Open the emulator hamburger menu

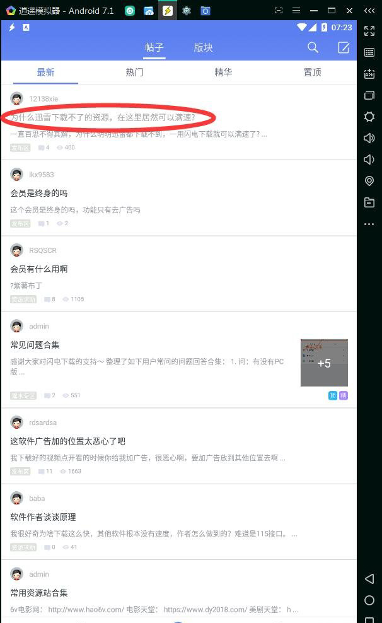(296, 11)
